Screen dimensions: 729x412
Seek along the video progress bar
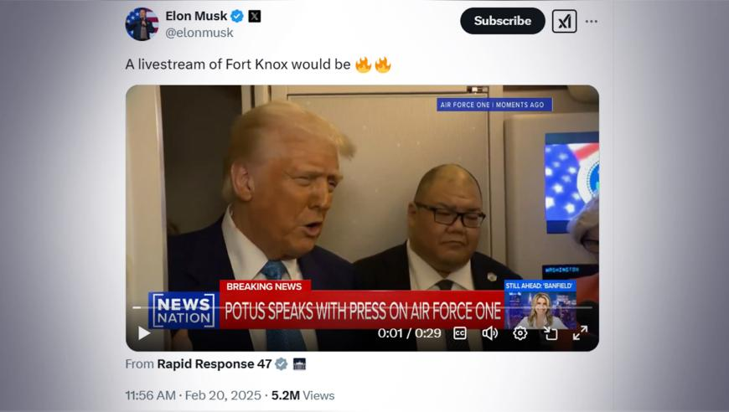point(362,307)
